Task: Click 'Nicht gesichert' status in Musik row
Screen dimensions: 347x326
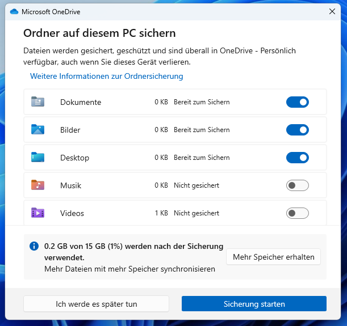Action: [x=197, y=185]
